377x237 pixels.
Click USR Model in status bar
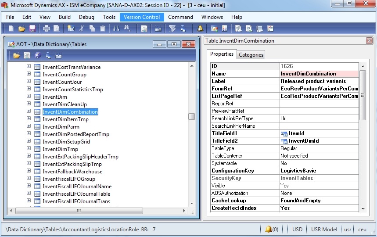point(324,229)
